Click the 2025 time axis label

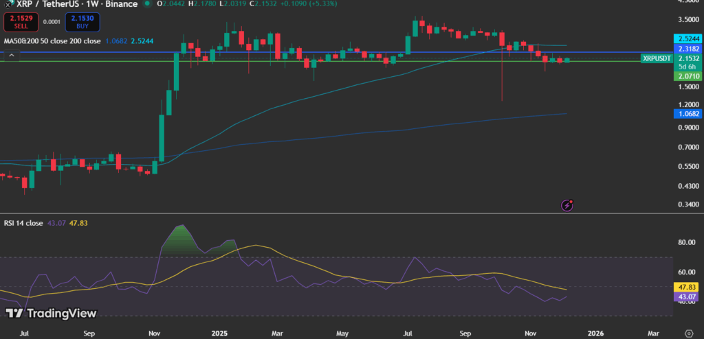pyautogui.click(x=221, y=334)
